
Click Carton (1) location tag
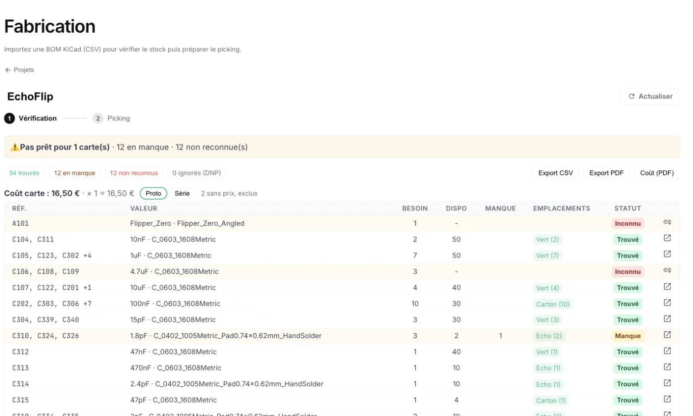551,400
